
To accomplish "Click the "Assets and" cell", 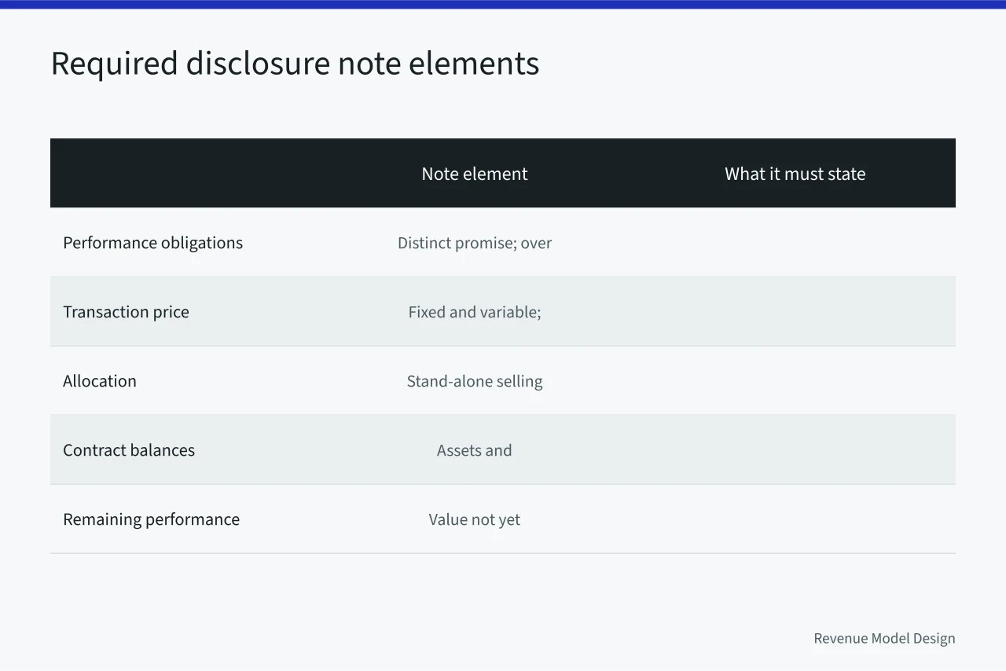I will [475, 450].
